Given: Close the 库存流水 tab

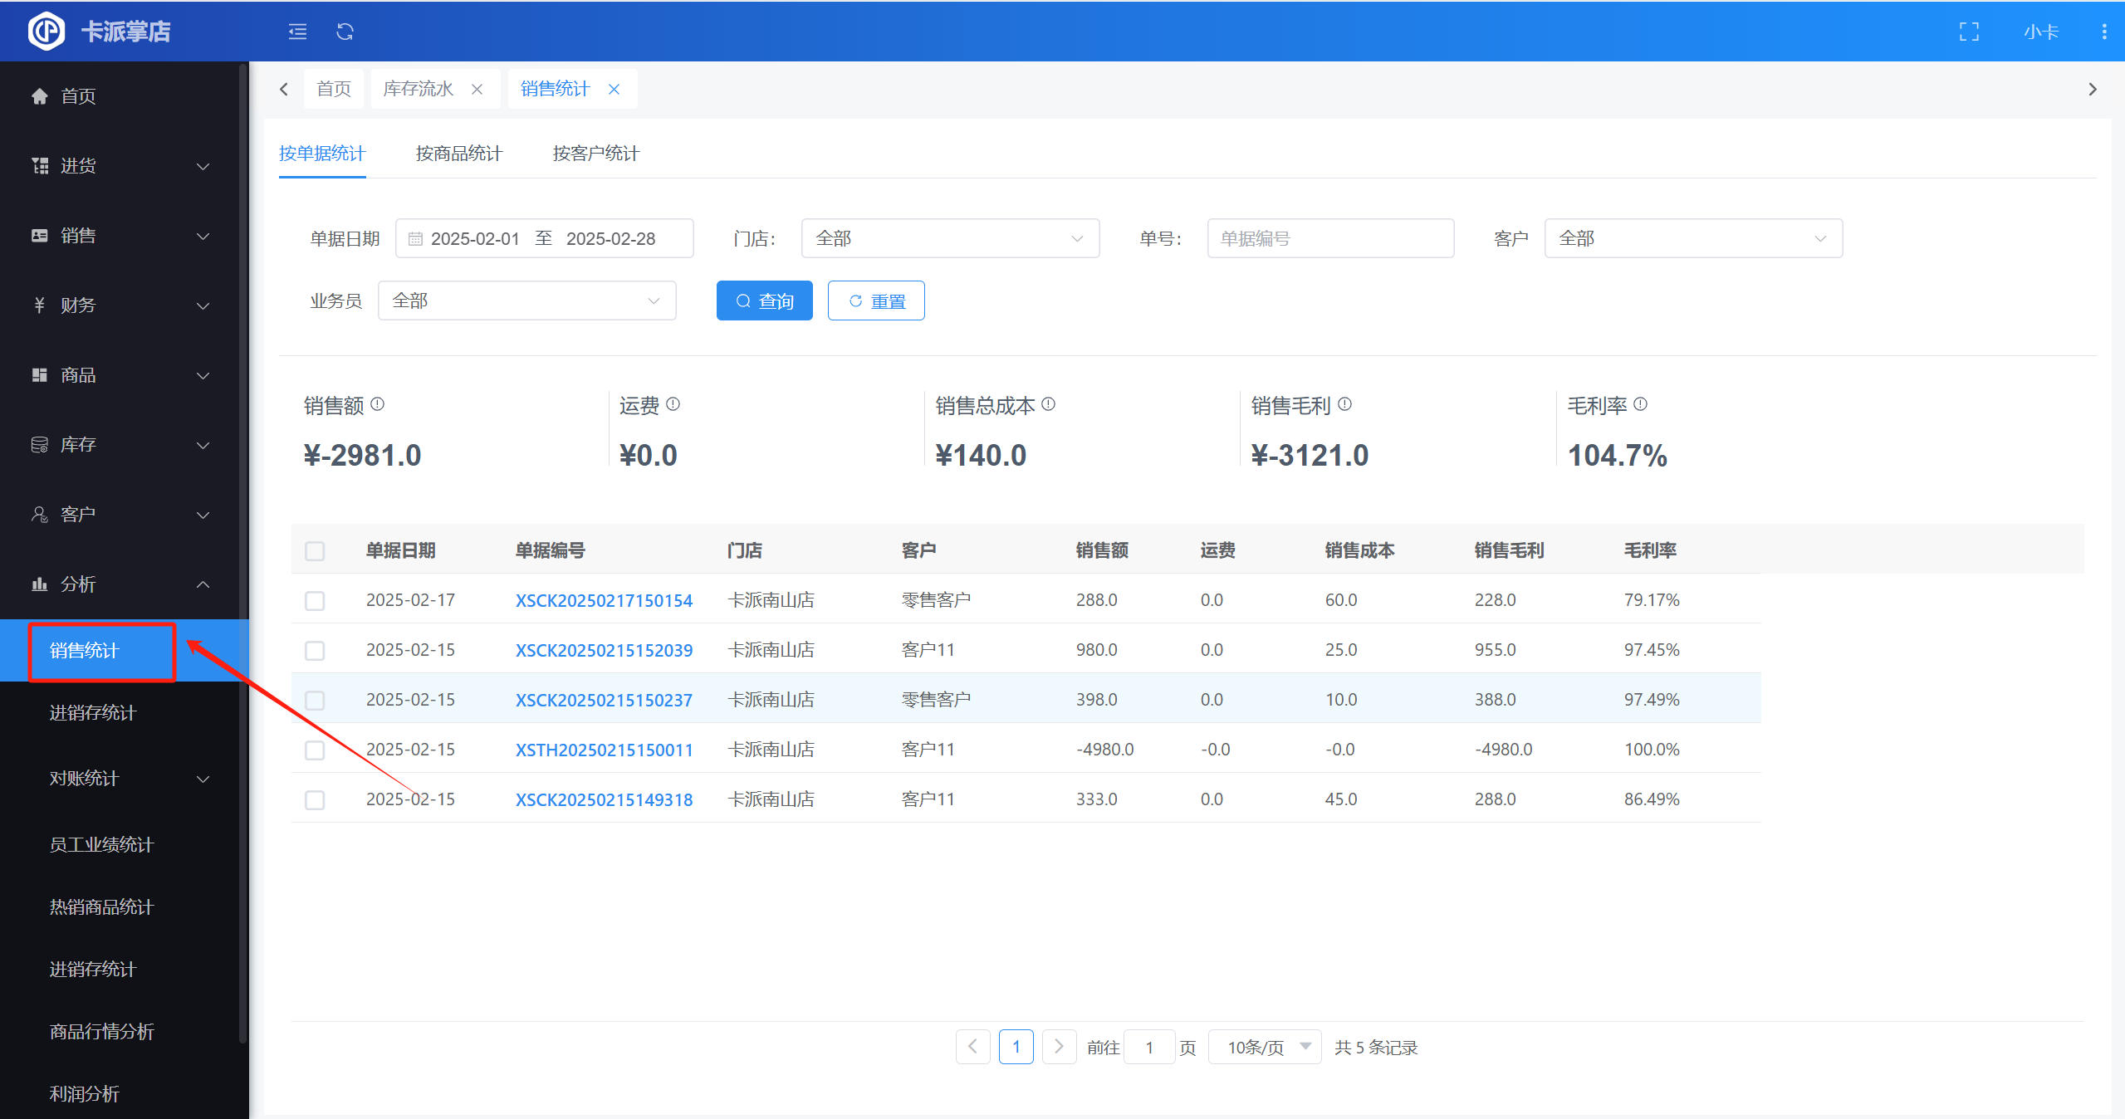Looking at the screenshot, I should pos(477,89).
